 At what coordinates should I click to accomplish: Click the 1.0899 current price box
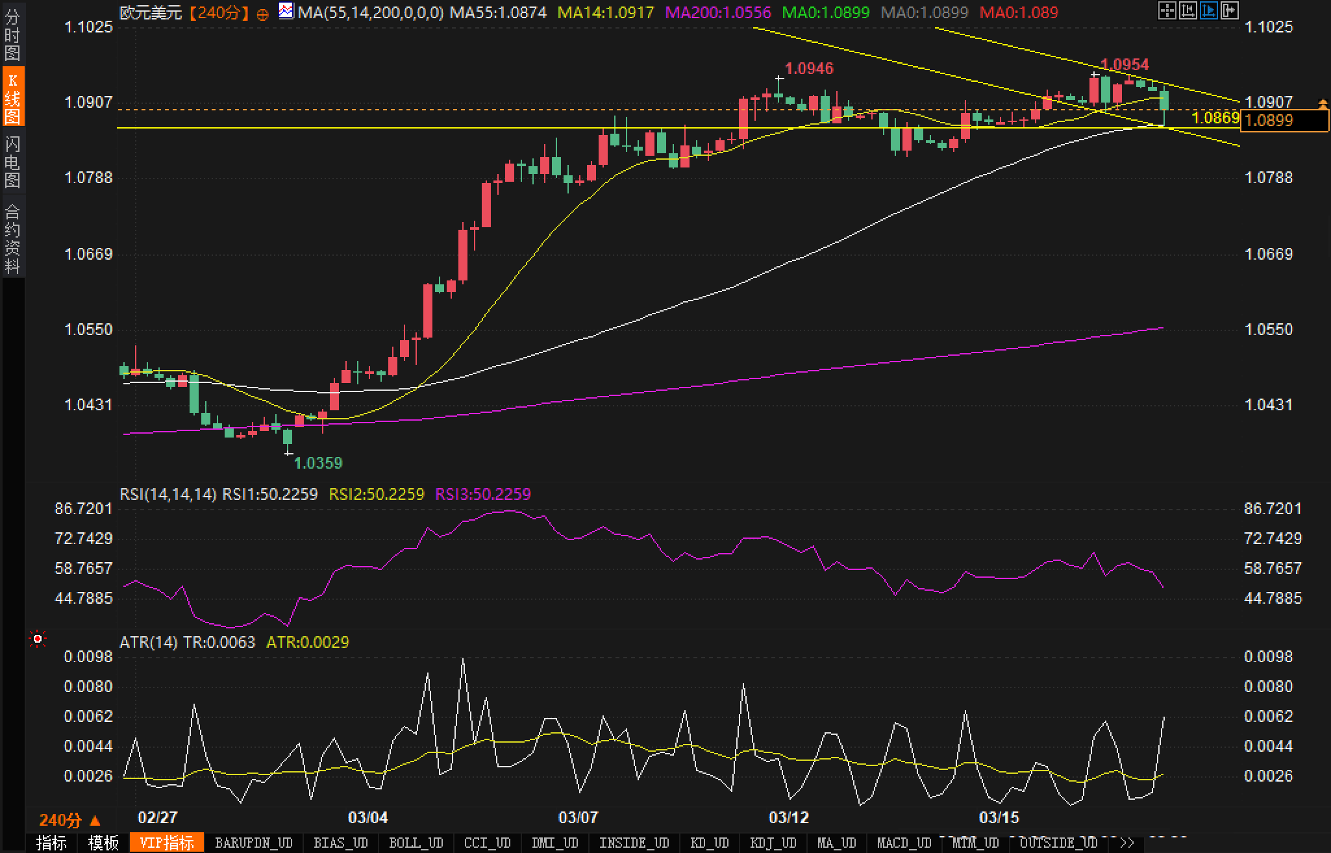(1285, 120)
